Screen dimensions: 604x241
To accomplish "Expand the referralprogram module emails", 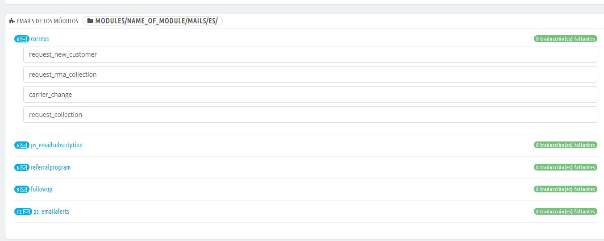I will [50, 167].
